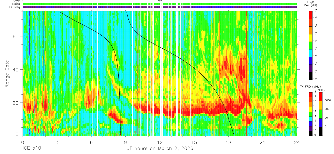Viewport: 334px width, 154px height.
Task: Click the '6' hour tick on x-axis
Action: (91, 142)
